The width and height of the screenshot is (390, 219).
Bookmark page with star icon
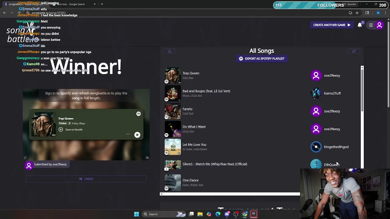pos(357,13)
